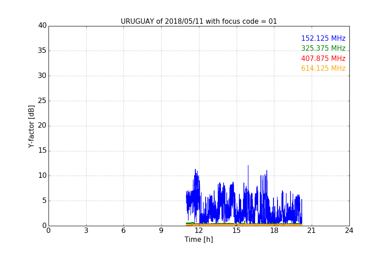Select the red '407.875 MHz' legend label

click(x=323, y=58)
